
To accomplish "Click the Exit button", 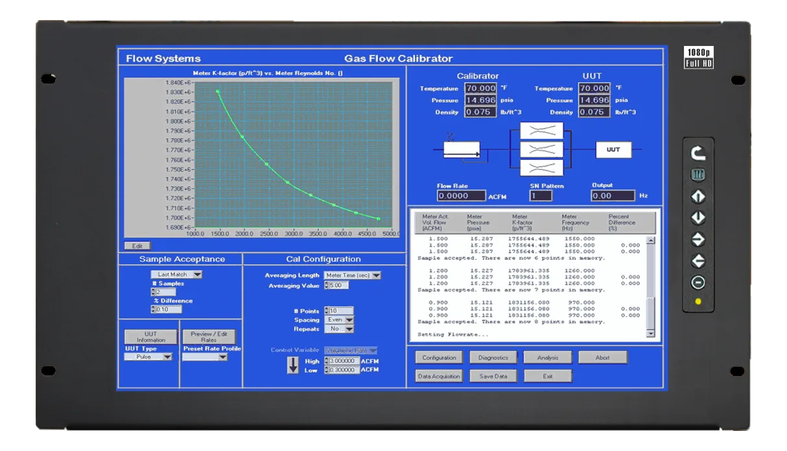I will coord(548,376).
